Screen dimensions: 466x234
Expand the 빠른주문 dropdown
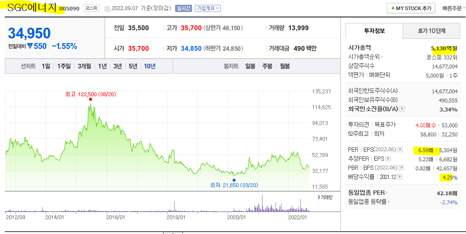454,8
